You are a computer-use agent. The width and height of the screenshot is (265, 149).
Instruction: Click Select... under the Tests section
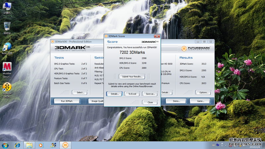pyautogui.click(x=80, y=92)
